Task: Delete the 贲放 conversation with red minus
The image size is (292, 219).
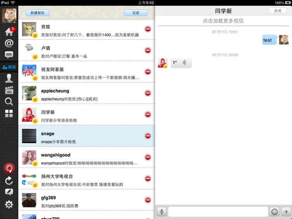Action: coord(148,29)
